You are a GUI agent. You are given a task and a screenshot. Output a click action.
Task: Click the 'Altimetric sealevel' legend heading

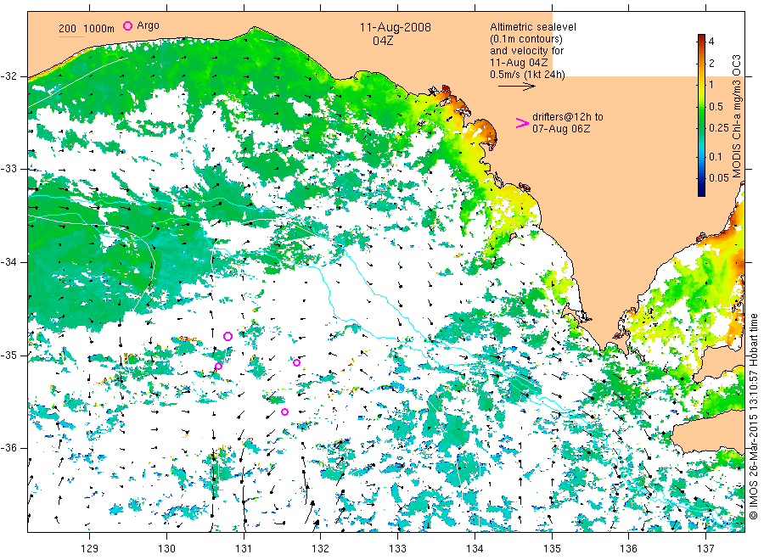click(533, 27)
